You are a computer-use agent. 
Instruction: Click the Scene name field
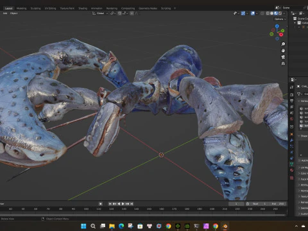coord(292,8)
